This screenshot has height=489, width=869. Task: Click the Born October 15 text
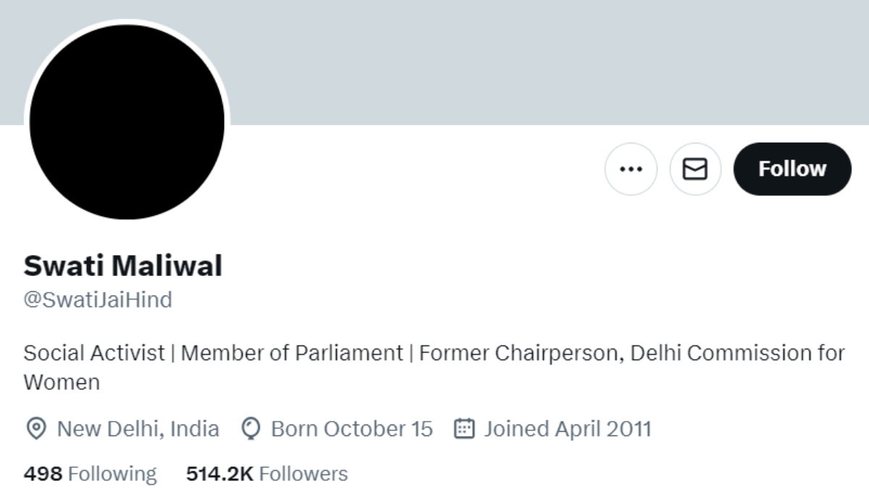pos(351,429)
